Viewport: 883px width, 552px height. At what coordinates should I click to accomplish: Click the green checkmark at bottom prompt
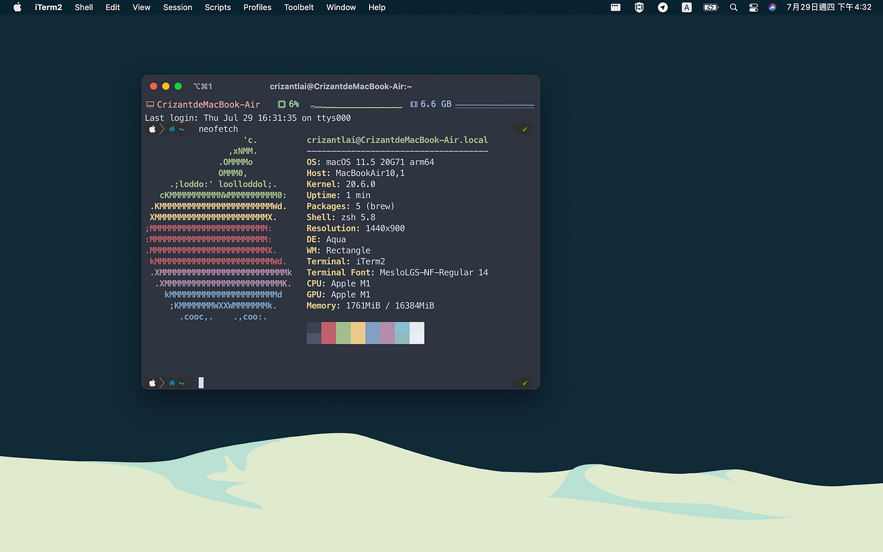pyautogui.click(x=525, y=383)
